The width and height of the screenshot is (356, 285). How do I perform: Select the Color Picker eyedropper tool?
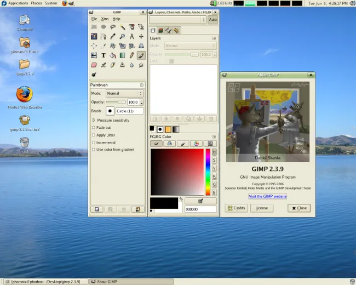coord(113,36)
